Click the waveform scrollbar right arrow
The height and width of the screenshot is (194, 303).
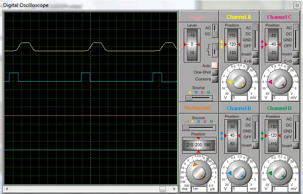pyautogui.click(x=174, y=189)
